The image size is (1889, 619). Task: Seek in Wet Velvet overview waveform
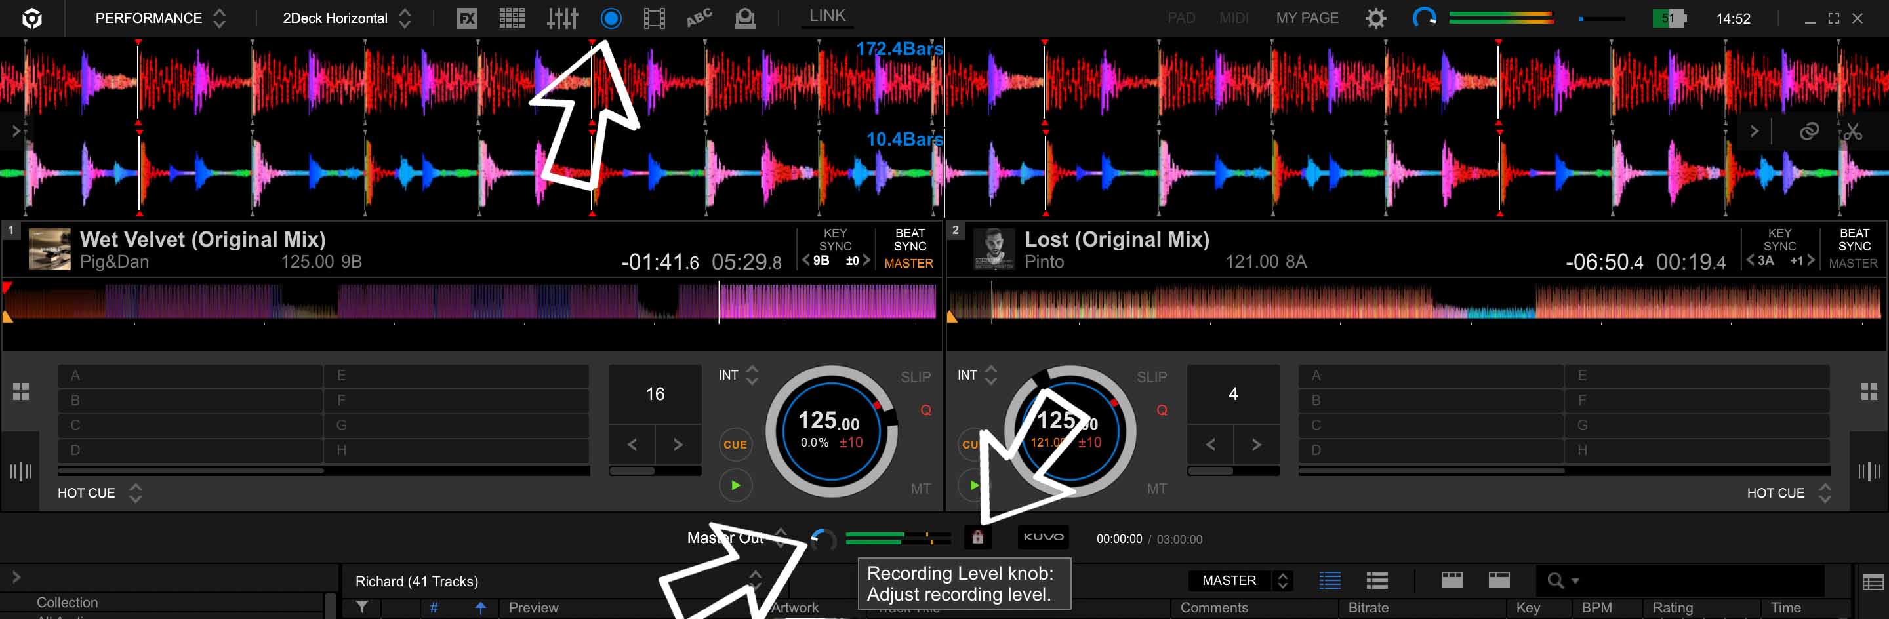pyautogui.click(x=470, y=302)
